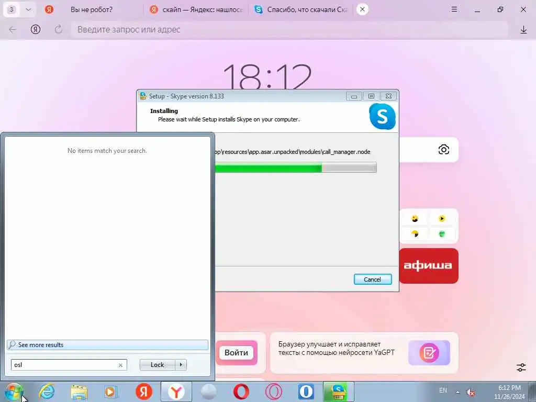536x402 pixels.
Task: Launch Opera GX pink ring taskbar icon
Action: click(x=273, y=392)
